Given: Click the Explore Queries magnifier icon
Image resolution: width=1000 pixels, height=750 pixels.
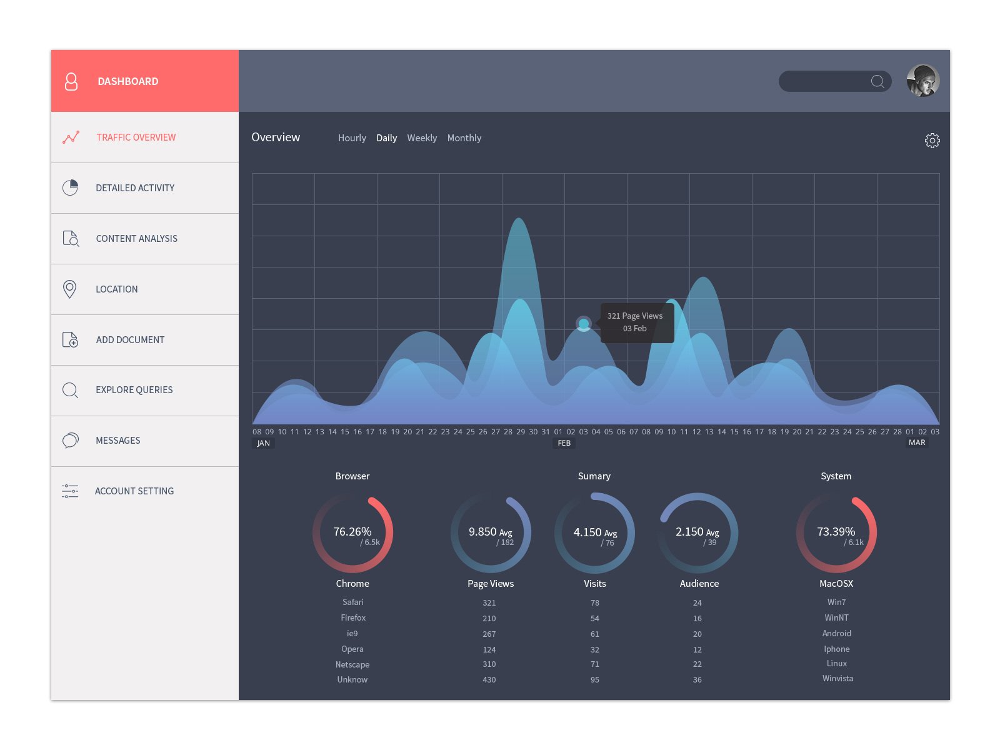Looking at the screenshot, I should click(x=71, y=390).
